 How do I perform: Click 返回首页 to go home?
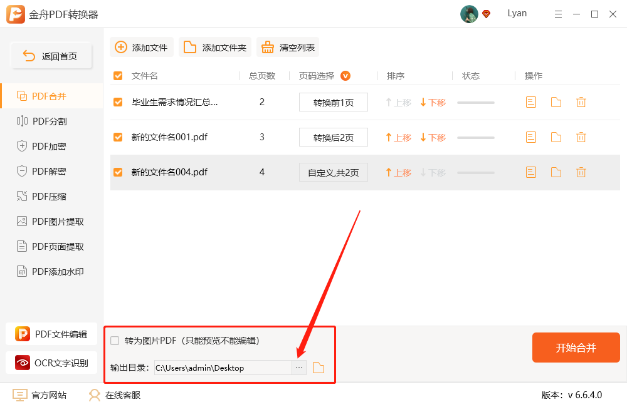[x=50, y=56]
